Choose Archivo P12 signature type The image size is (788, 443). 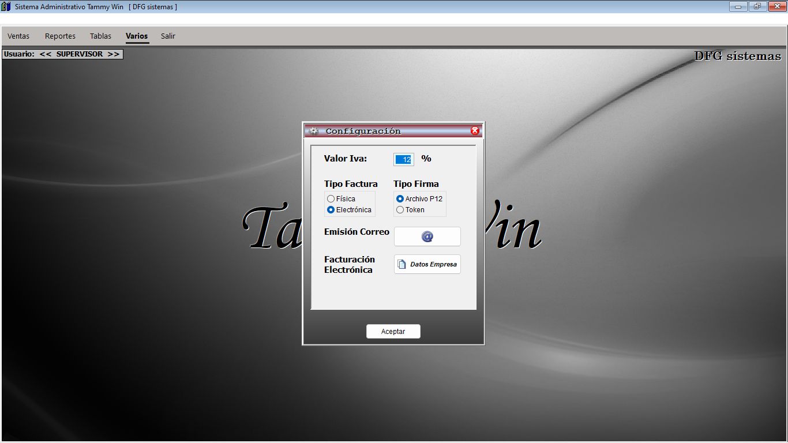tap(419, 198)
